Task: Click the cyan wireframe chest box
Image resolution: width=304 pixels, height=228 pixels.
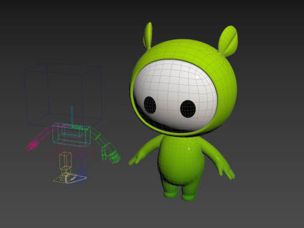Action: coord(71,135)
